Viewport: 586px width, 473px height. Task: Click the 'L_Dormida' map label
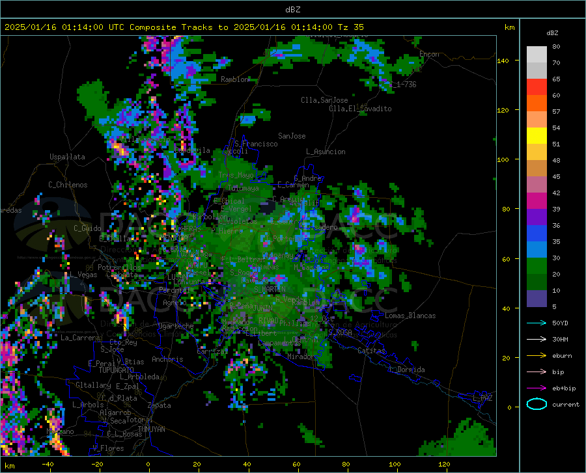(x=406, y=370)
